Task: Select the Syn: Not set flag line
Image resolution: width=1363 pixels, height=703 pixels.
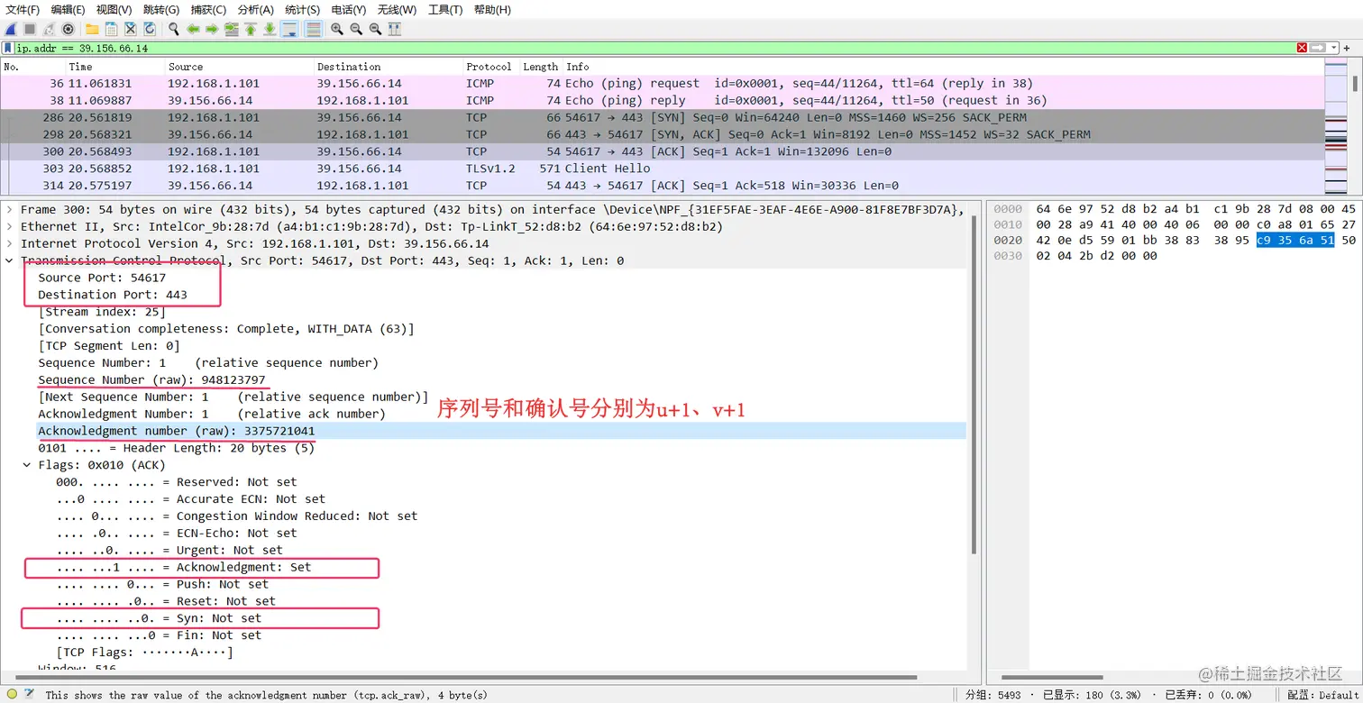Action: (x=159, y=618)
